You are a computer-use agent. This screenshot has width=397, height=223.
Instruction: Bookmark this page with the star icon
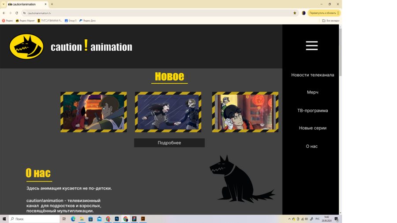295,13
